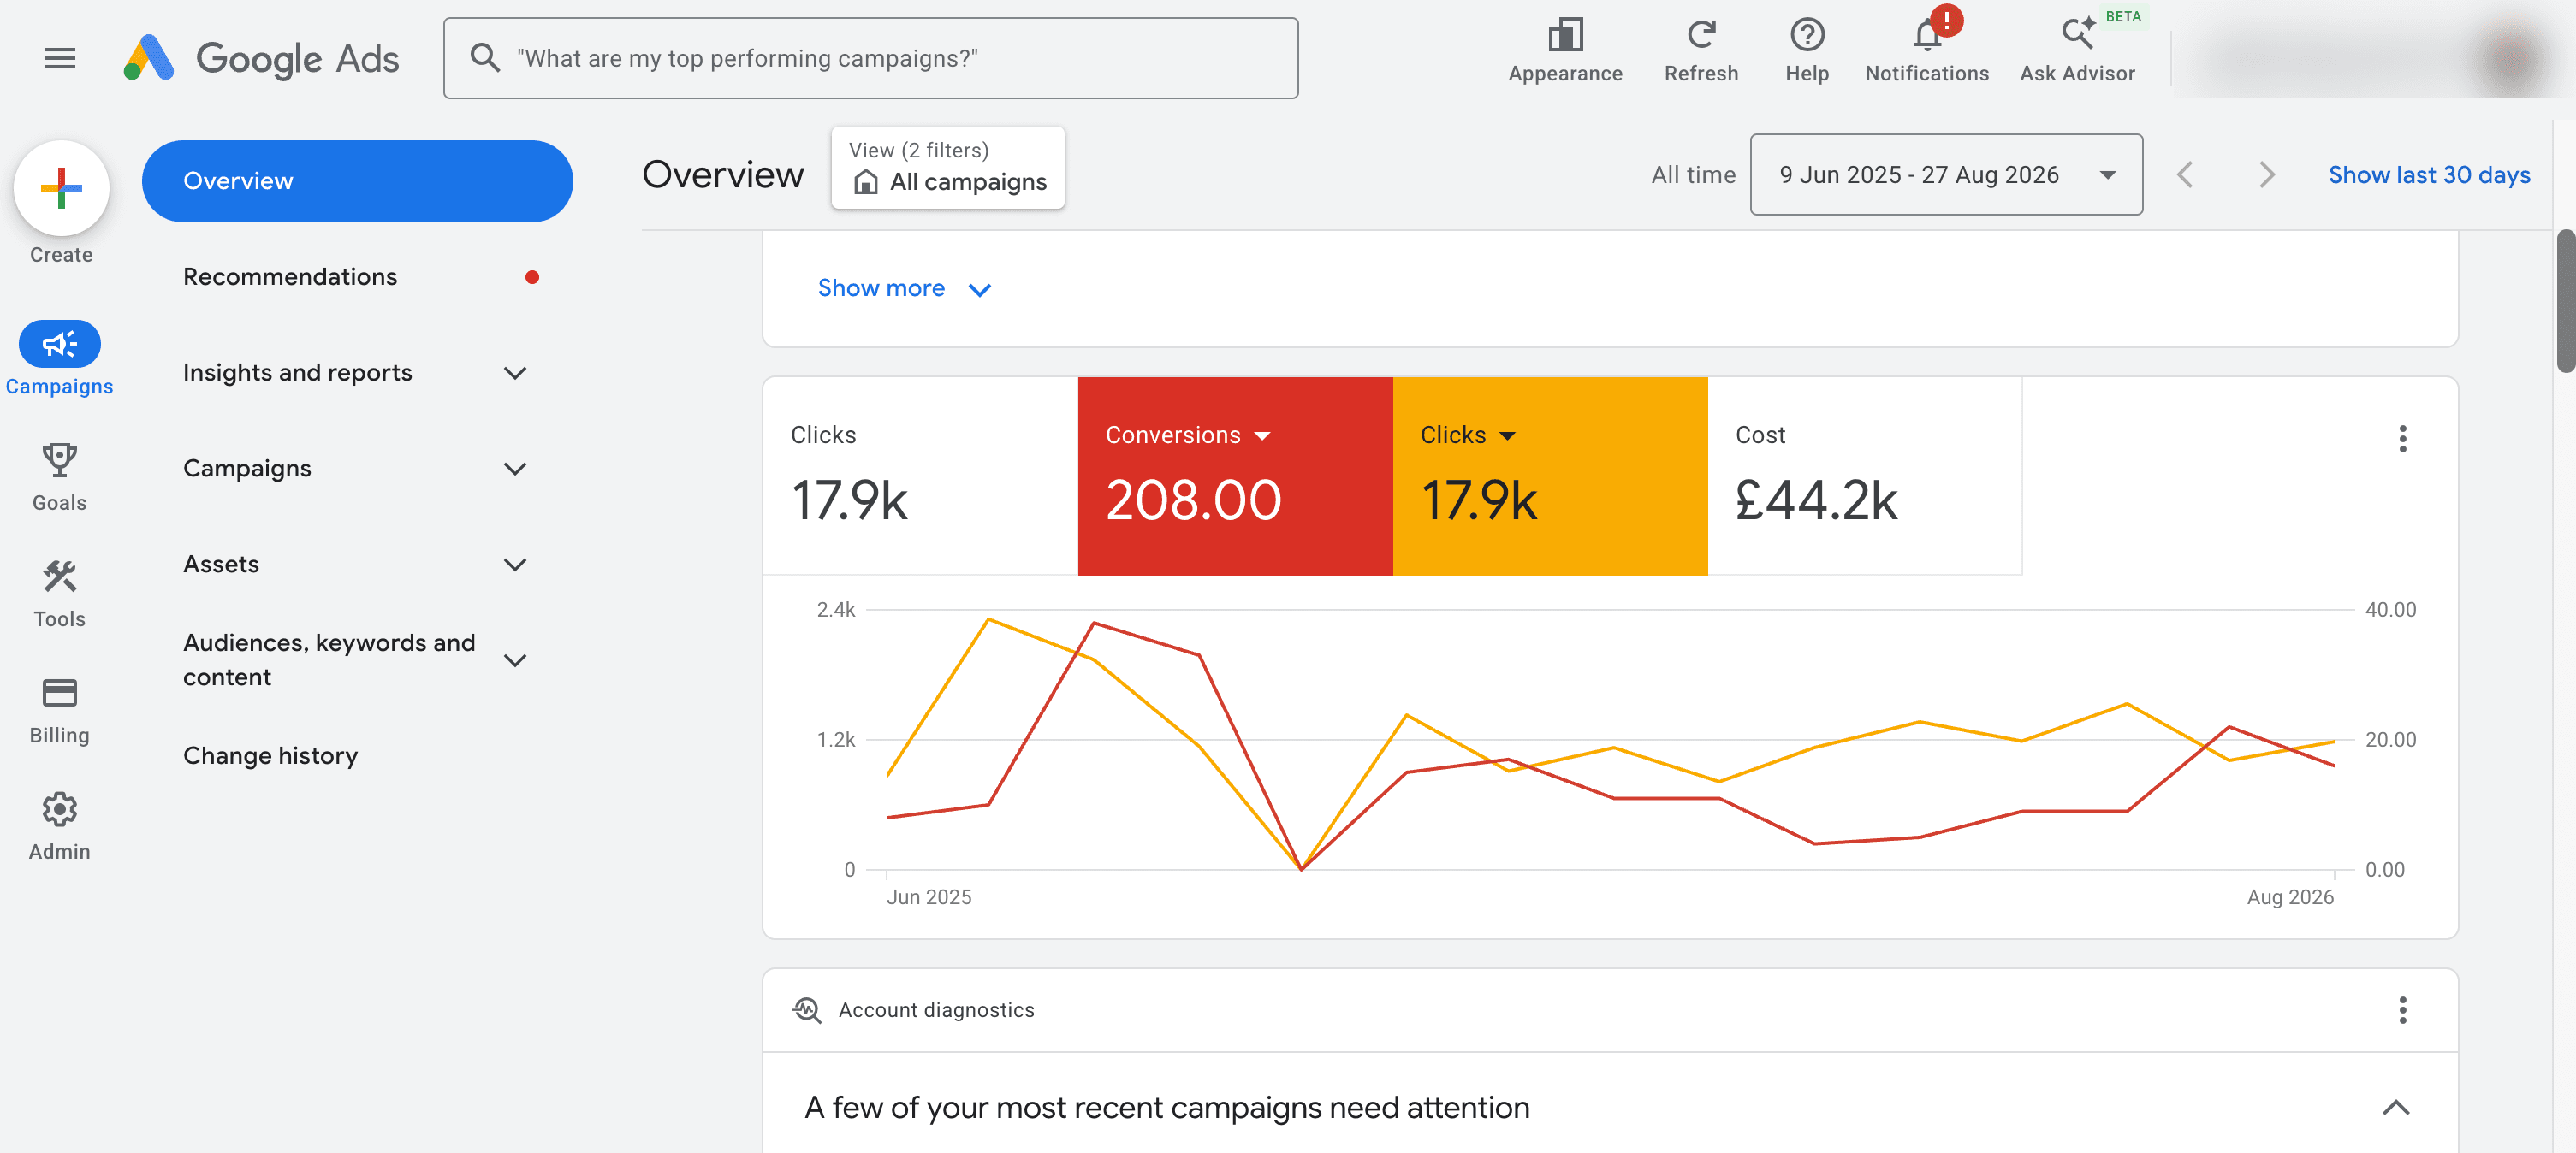
Task: Select the Overview menu item
Action: (357, 180)
